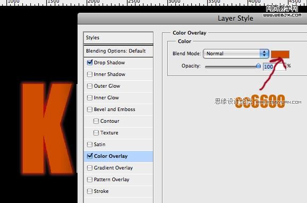The width and height of the screenshot is (307, 203).
Task: Click the Layer Style dialog title bar
Action: coord(192,19)
